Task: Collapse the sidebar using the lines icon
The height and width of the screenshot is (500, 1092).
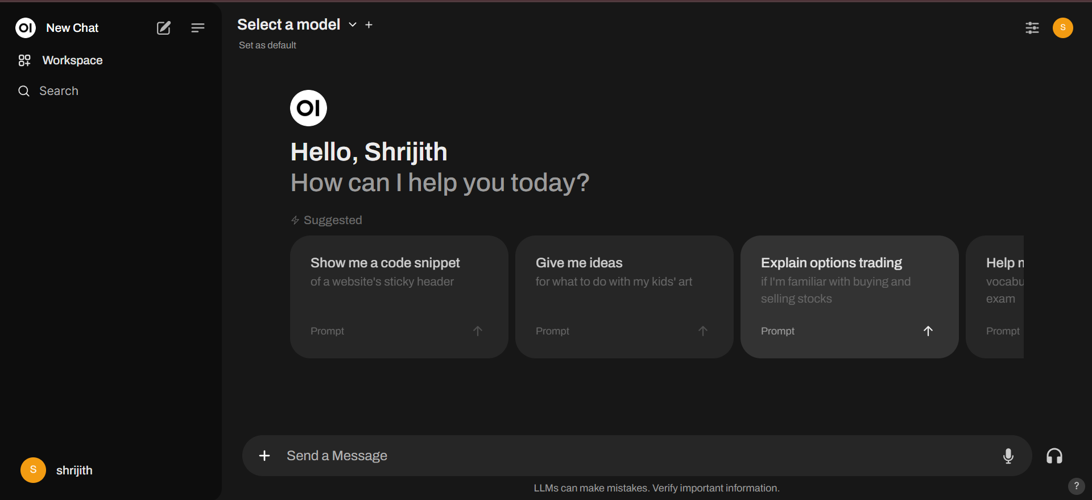Action: tap(198, 28)
